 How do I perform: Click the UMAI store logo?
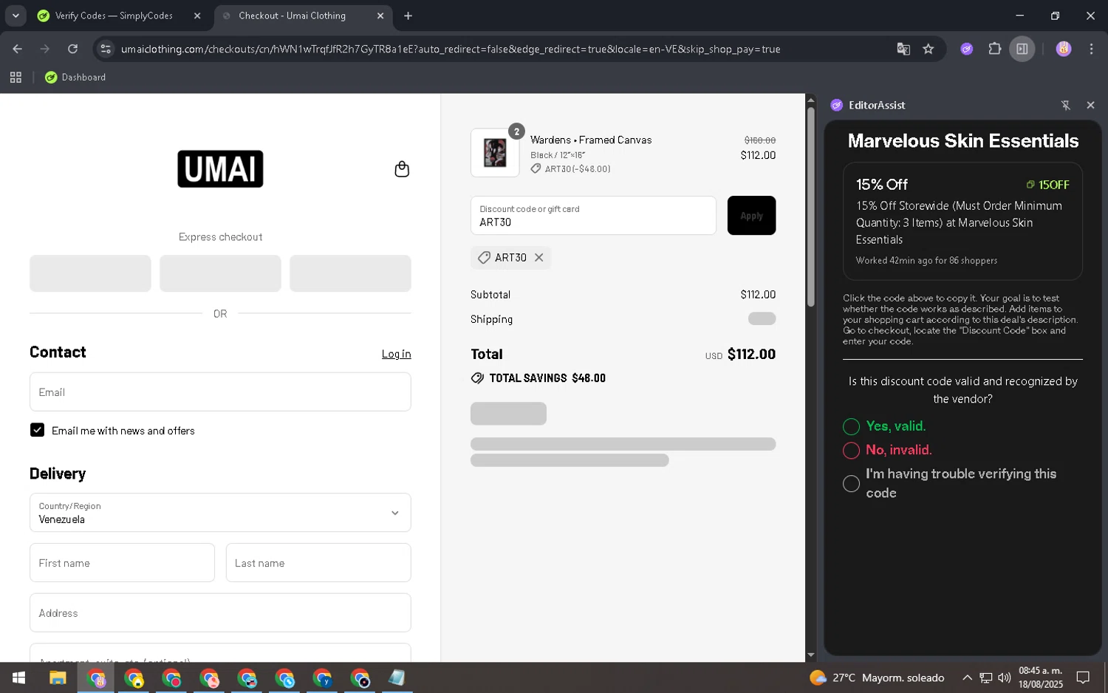tap(220, 168)
